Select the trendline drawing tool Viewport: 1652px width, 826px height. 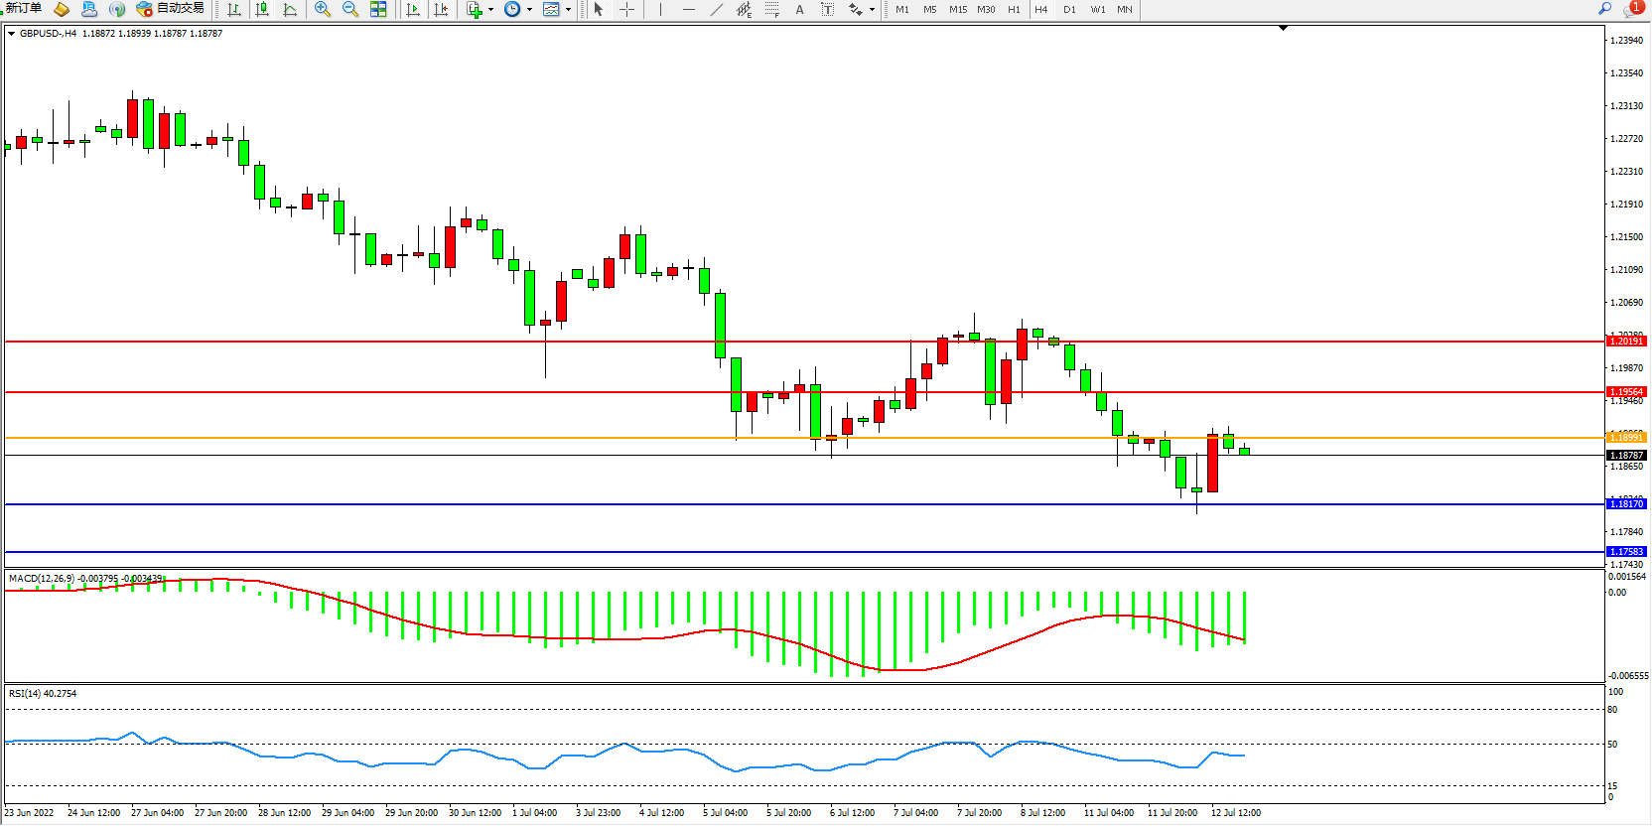(717, 9)
